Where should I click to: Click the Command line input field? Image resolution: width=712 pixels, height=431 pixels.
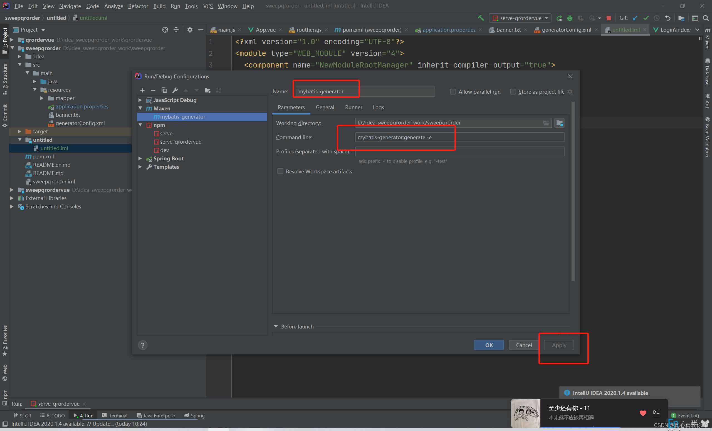[x=459, y=137]
